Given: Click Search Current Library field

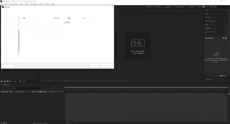Looking at the screenshot, I should coord(215,32).
